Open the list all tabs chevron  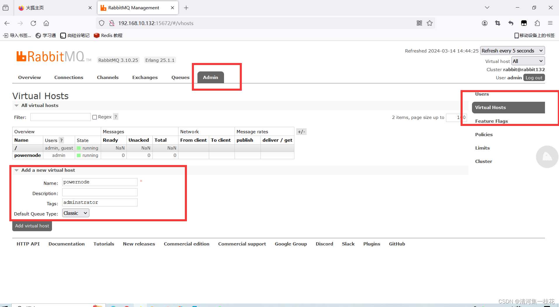coord(487,8)
